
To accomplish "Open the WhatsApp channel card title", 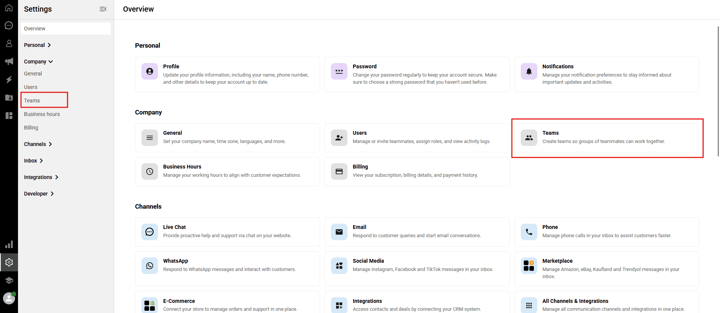I will coord(176,261).
